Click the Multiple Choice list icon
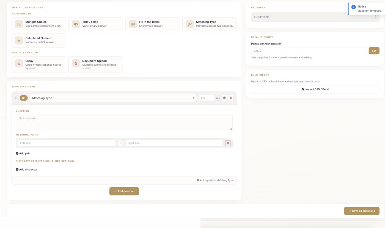 pos(19,24)
